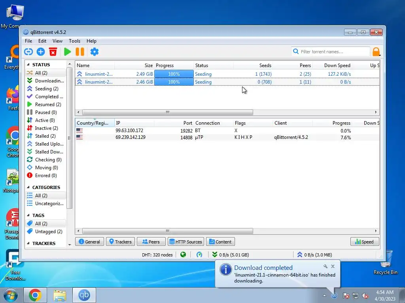Viewport: 405px width, 303px height.
Task: Open the Speed graph tab
Action: tap(365, 242)
